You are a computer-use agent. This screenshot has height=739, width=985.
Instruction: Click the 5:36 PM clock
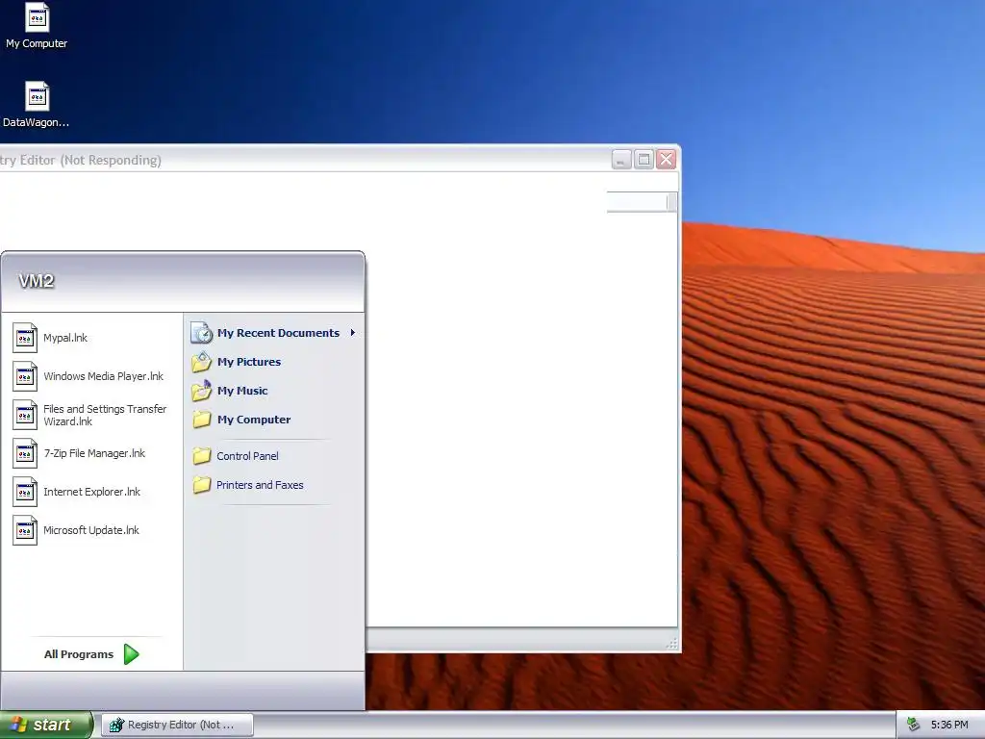pos(949,725)
